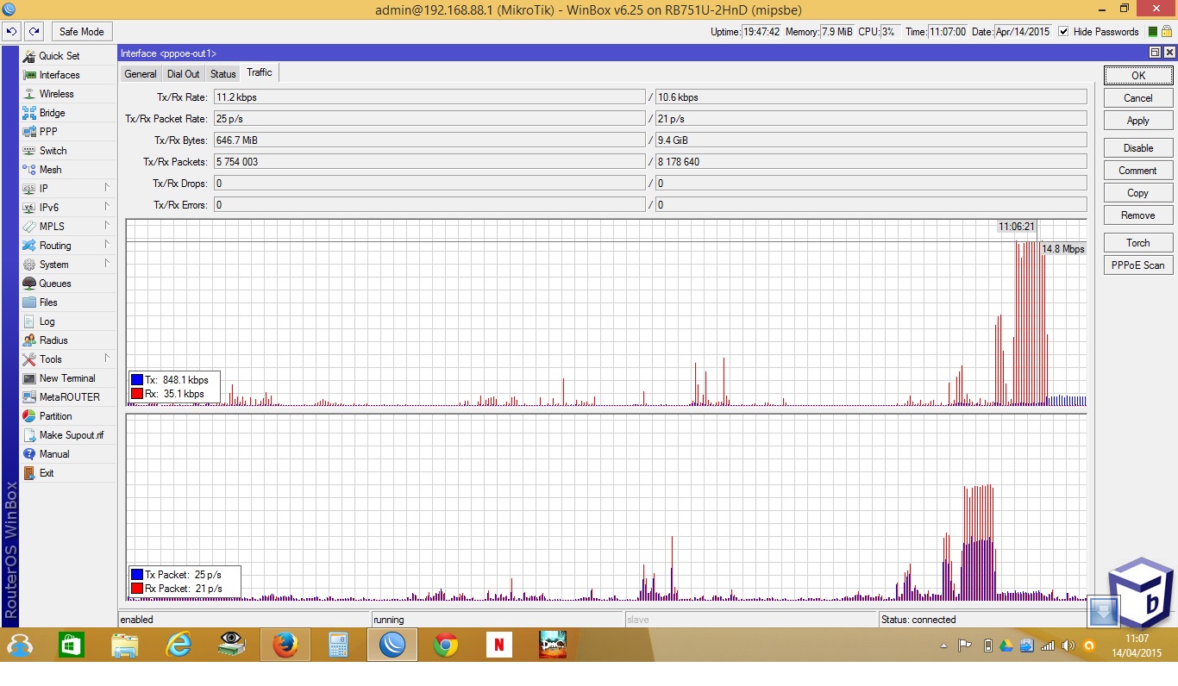Viewport: 1178px width, 686px height.
Task: Expand the Routing submenu
Action: (107, 246)
